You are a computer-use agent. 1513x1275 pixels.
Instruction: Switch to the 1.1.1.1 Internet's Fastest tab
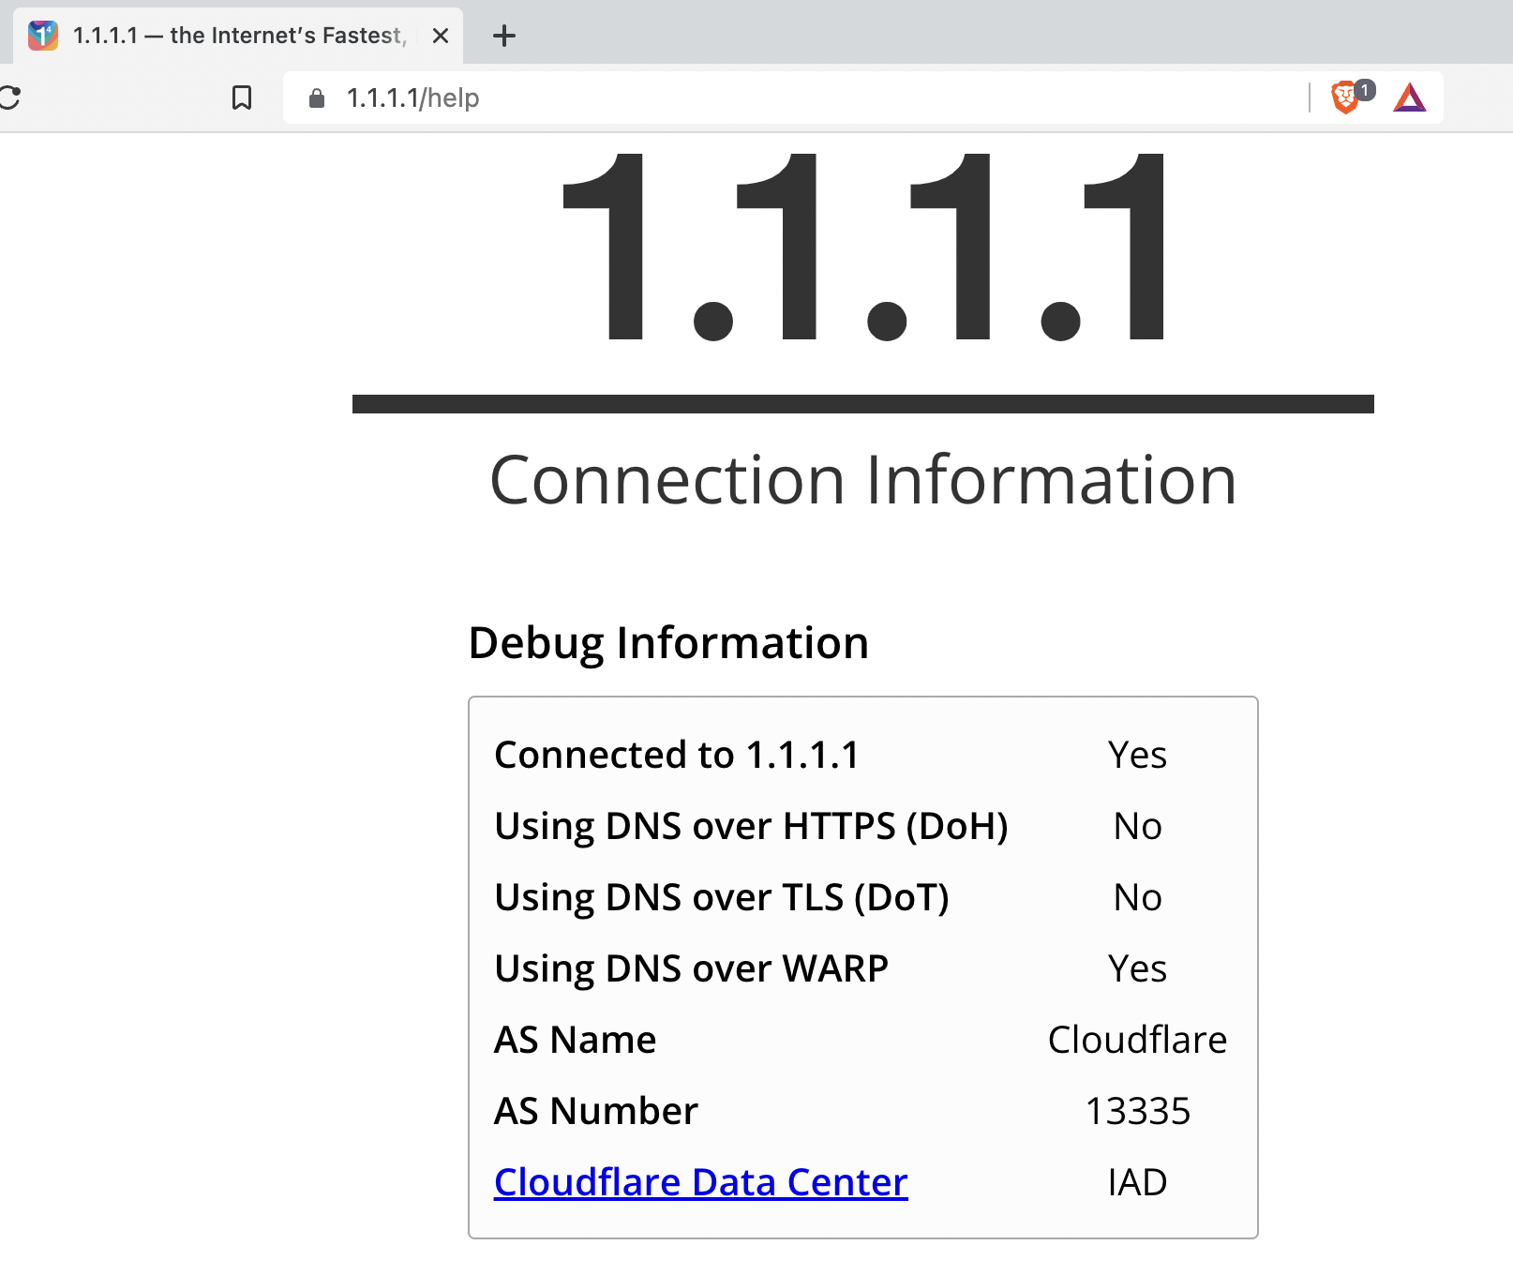[238, 36]
